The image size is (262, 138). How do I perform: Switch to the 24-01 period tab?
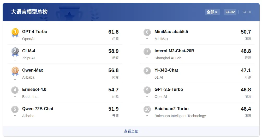(x=247, y=12)
